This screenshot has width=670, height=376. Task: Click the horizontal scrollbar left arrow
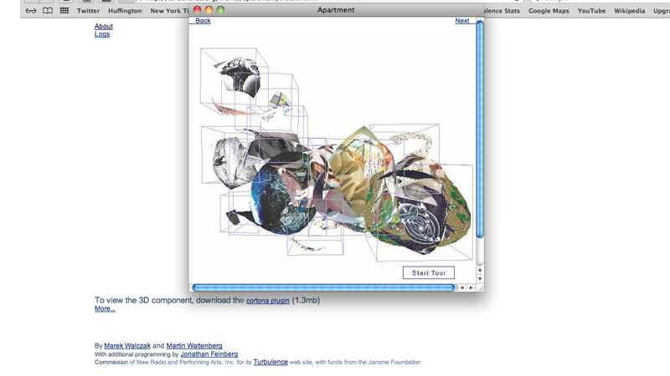(x=461, y=287)
